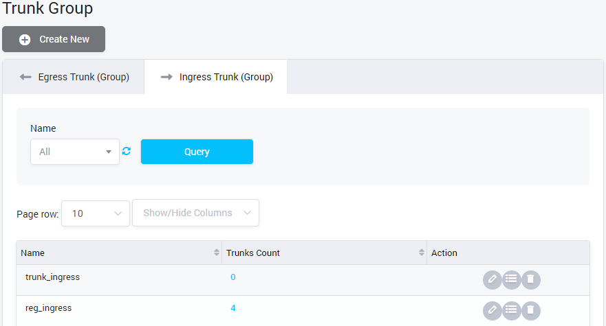Sort by the Name column arrows
Viewport: 606px width, 326px height.
pyautogui.click(x=217, y=253)
